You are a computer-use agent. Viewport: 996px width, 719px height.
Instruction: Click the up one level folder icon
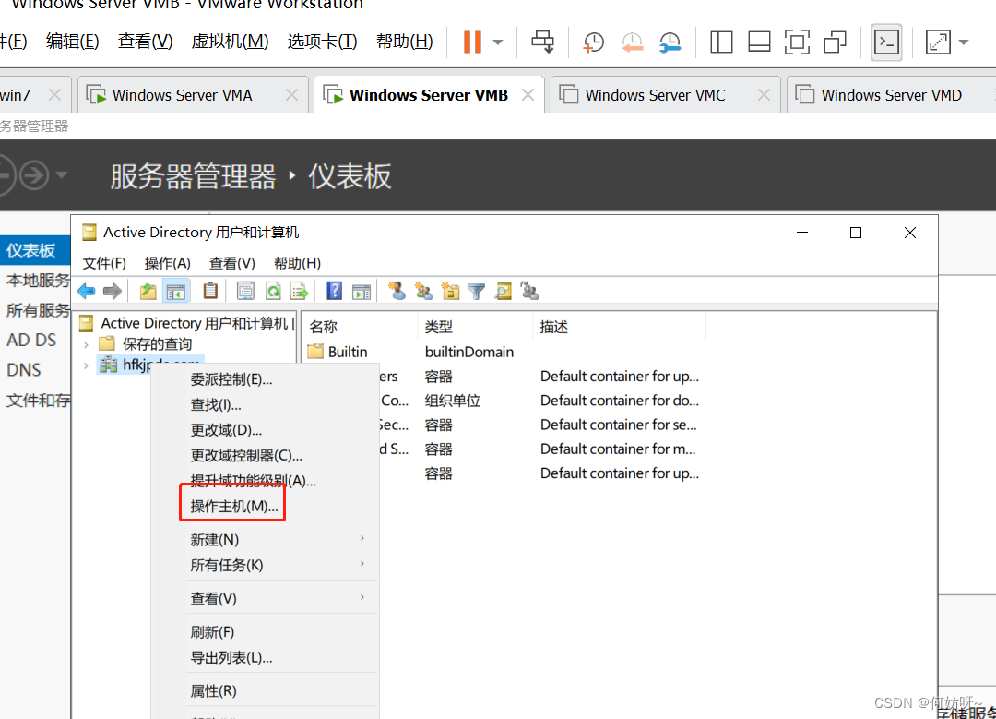[x=148, y=292]
